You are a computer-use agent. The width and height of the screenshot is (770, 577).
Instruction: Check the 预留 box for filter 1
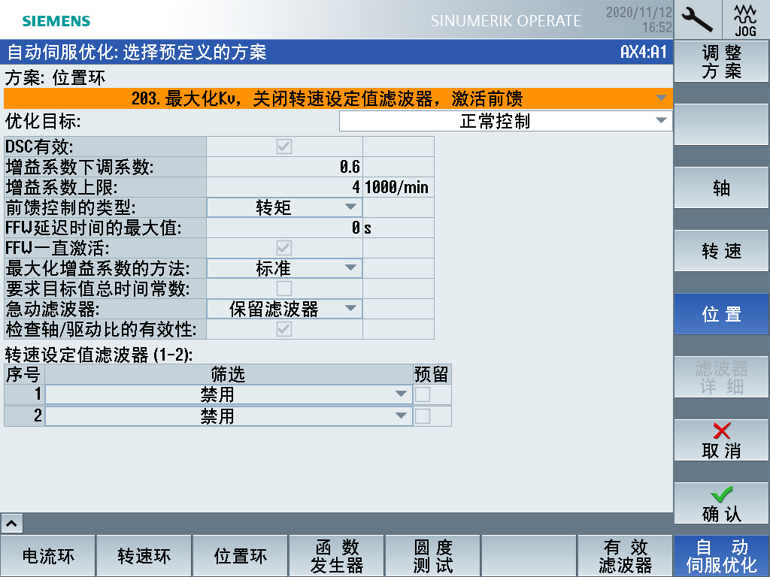[x=423, y=394]
